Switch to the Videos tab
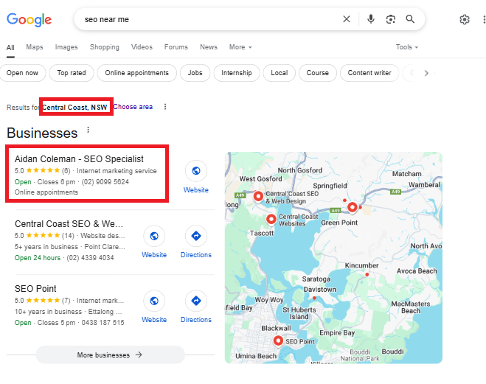The width and height of the screenshot is (486, 384). 142,47
